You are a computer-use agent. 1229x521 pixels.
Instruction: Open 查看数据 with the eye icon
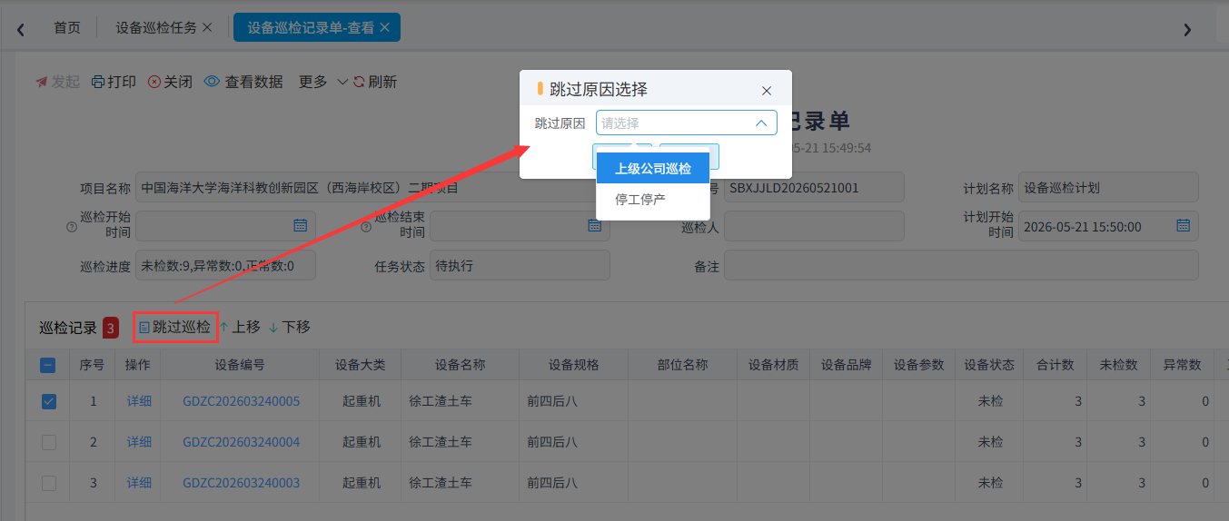[243, 82]
